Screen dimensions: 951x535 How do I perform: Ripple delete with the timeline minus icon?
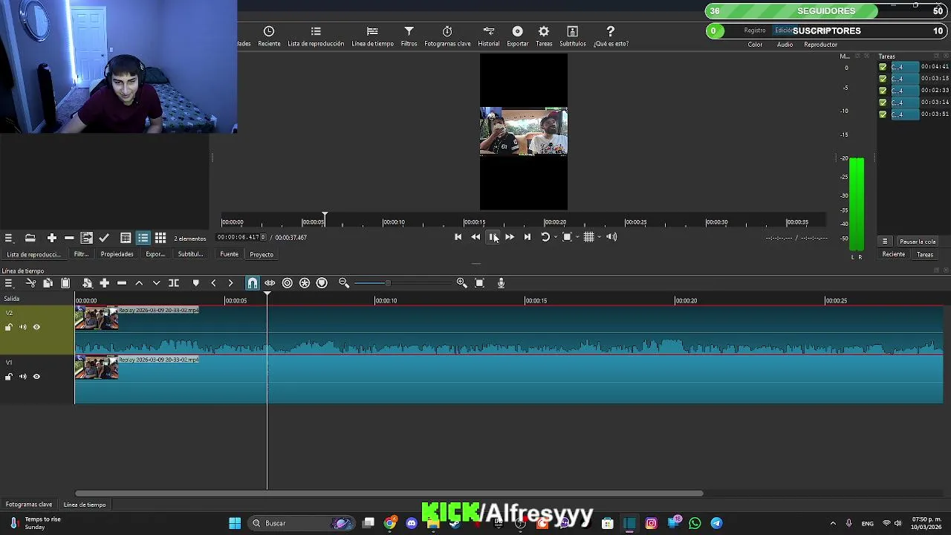tap(122, 283)
